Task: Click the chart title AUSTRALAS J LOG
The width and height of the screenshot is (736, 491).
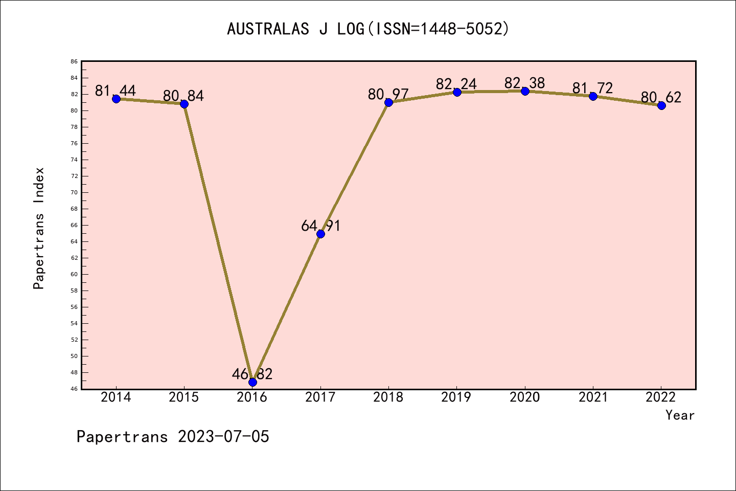Action: tap(368, 29)
